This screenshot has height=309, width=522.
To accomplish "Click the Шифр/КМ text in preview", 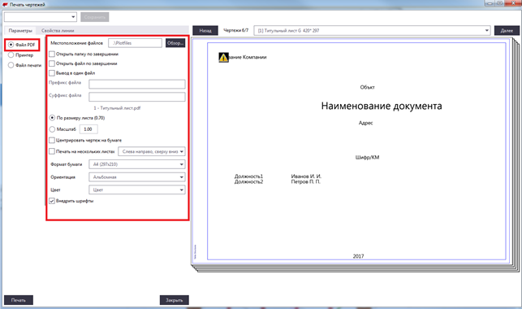I will pyautogui.click(x=367, y=157).
